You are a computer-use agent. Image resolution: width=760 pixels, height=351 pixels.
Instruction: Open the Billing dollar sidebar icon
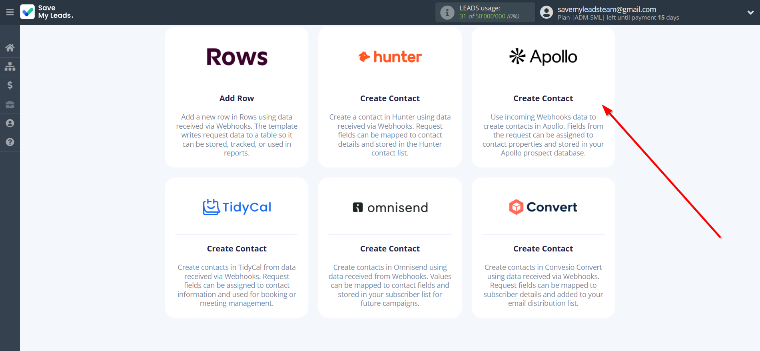click(10, 85)
